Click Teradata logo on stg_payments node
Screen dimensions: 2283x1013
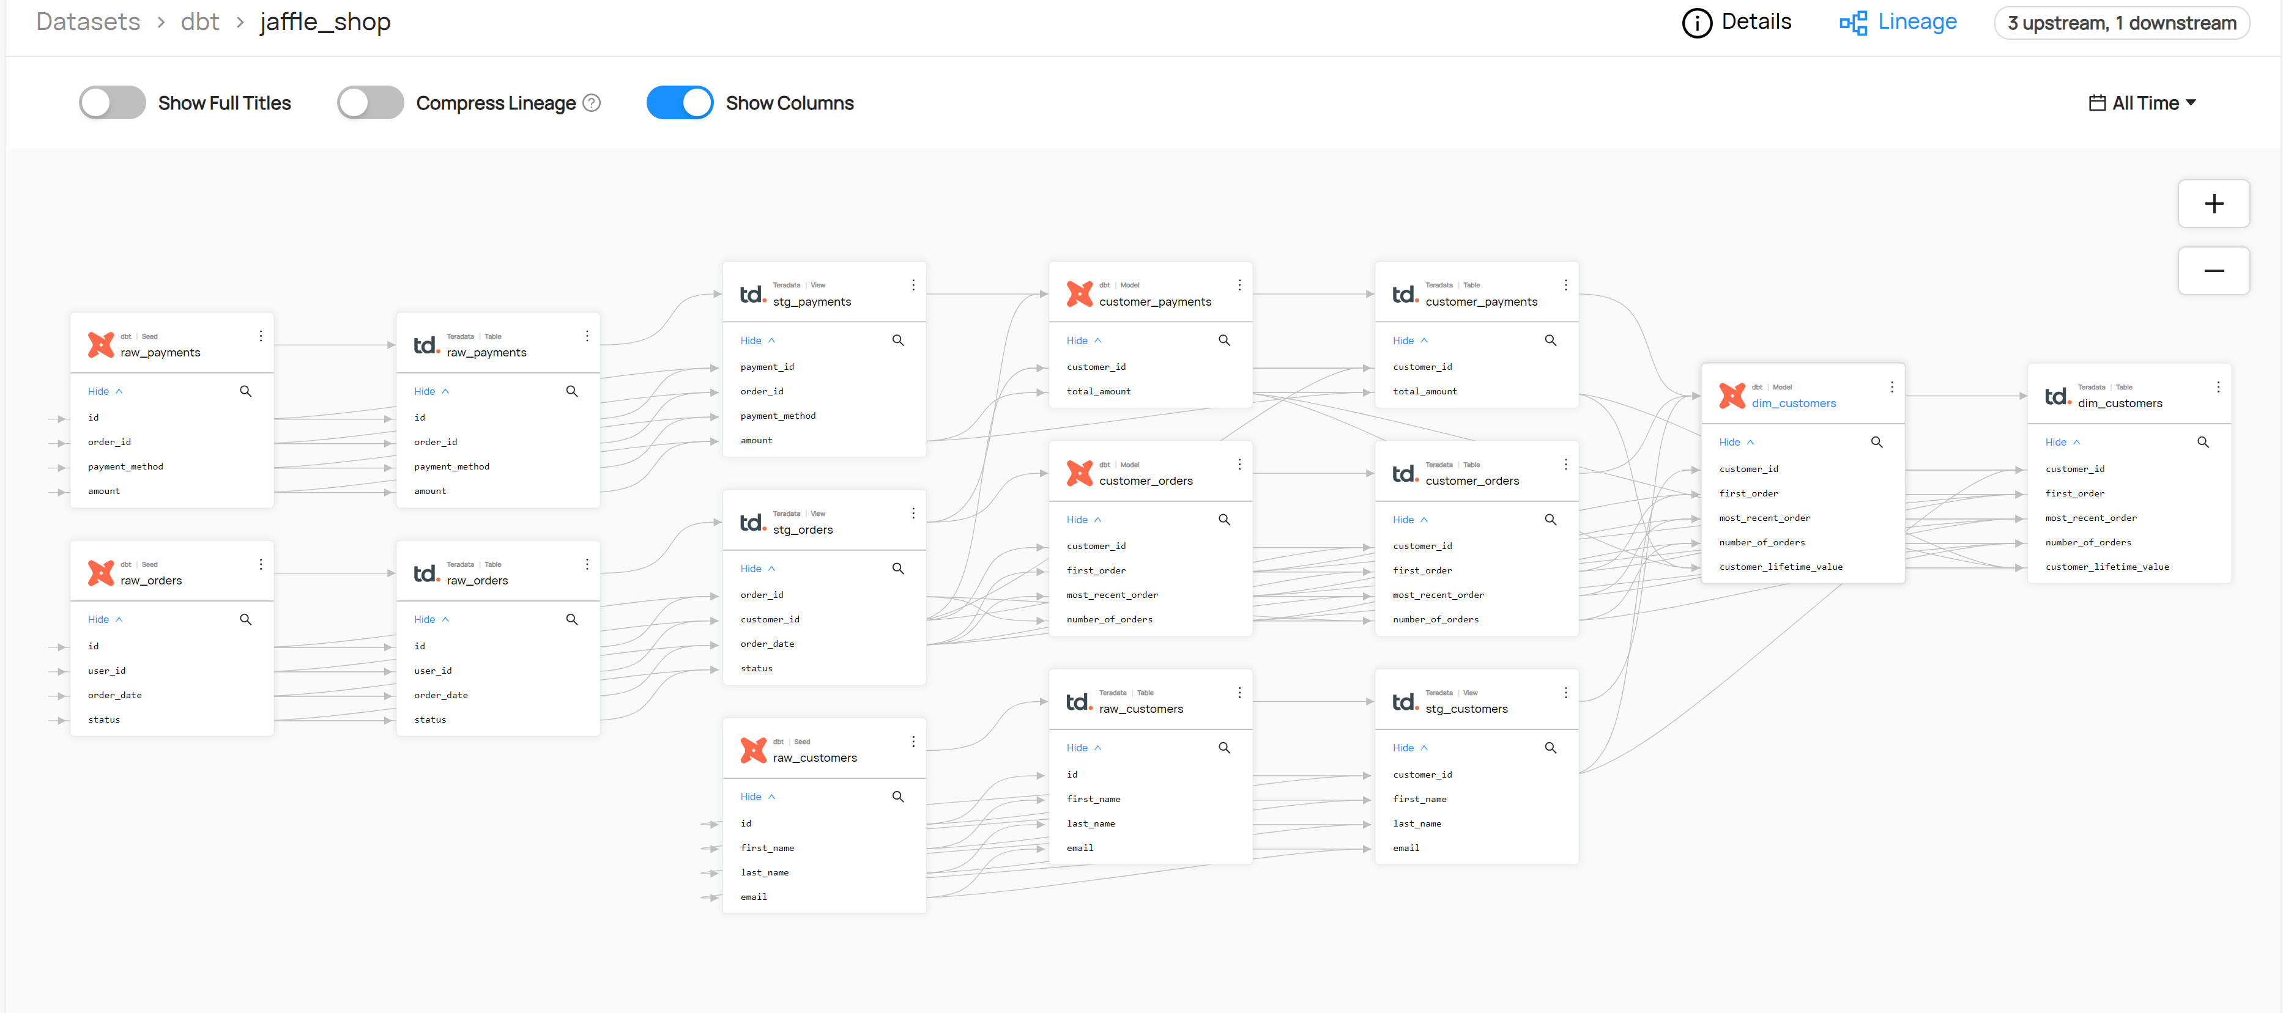(752, 294)
